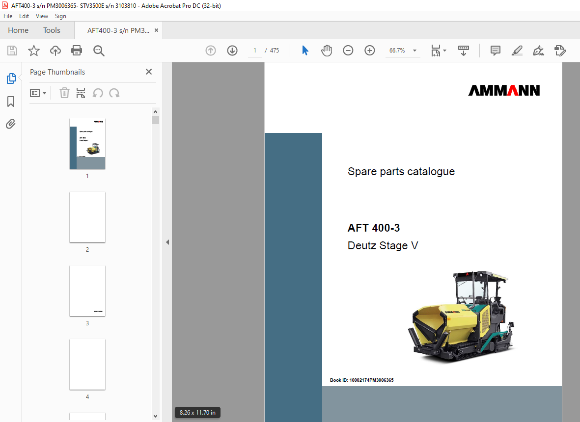Zoom out with minus icon

[348, 51]
